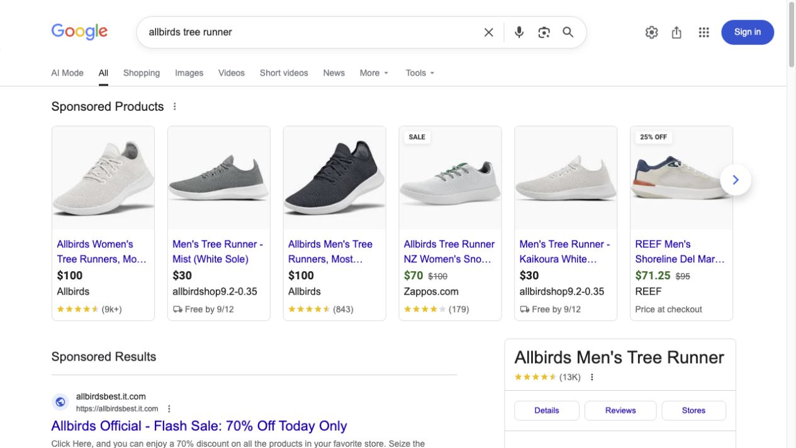Click the $71.25 price on REEF listing
This screenshot has height=448, width=796.
[653, 276]
